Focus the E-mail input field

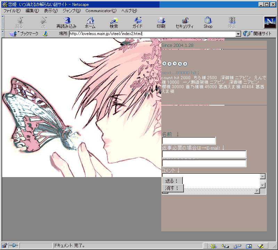click(x=204, y=154)
